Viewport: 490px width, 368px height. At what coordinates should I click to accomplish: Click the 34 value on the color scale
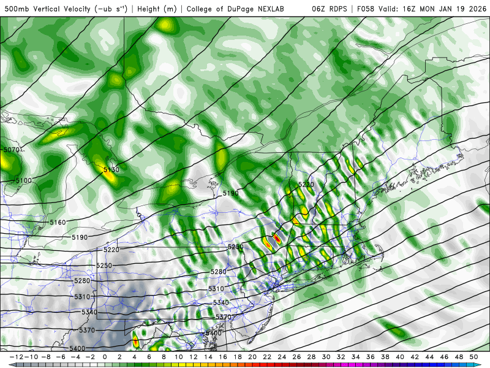356,357
